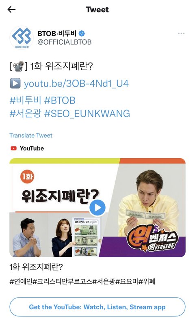Open the card title 1화 위조지폐란?
The height and width of the screenshot is (325, 195).
click(36, 267)
